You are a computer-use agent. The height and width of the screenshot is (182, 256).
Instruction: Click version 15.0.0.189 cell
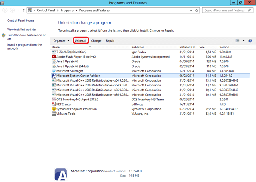point(226,57)
